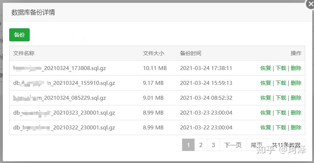Click the green 备份 button

(x=19, y=35)
